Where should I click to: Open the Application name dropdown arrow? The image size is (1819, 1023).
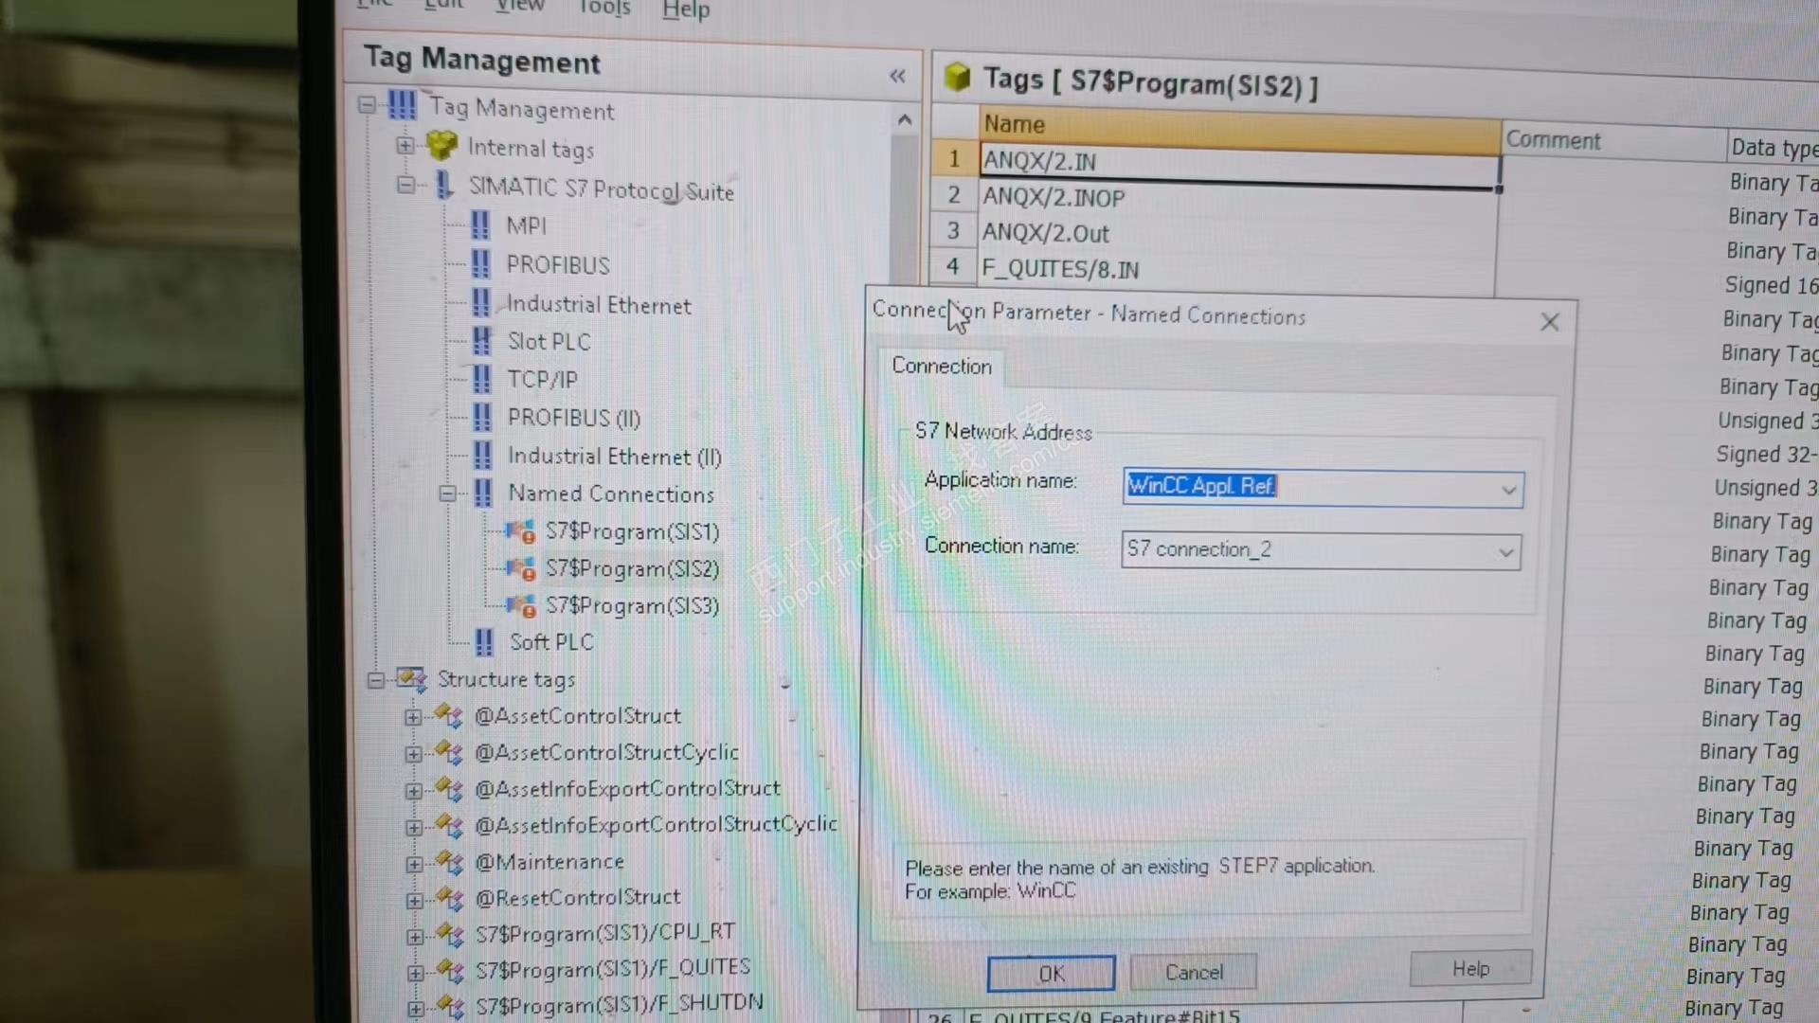point(1508,491)
